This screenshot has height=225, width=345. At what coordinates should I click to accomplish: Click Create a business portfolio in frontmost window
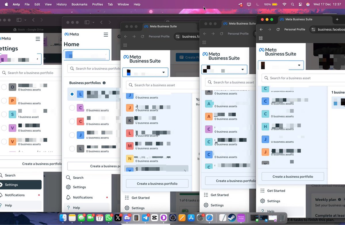click(x=293, y=177)
